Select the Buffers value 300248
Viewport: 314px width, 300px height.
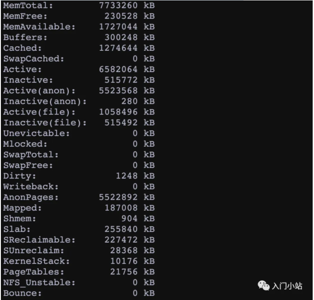(x=121, y=37)
